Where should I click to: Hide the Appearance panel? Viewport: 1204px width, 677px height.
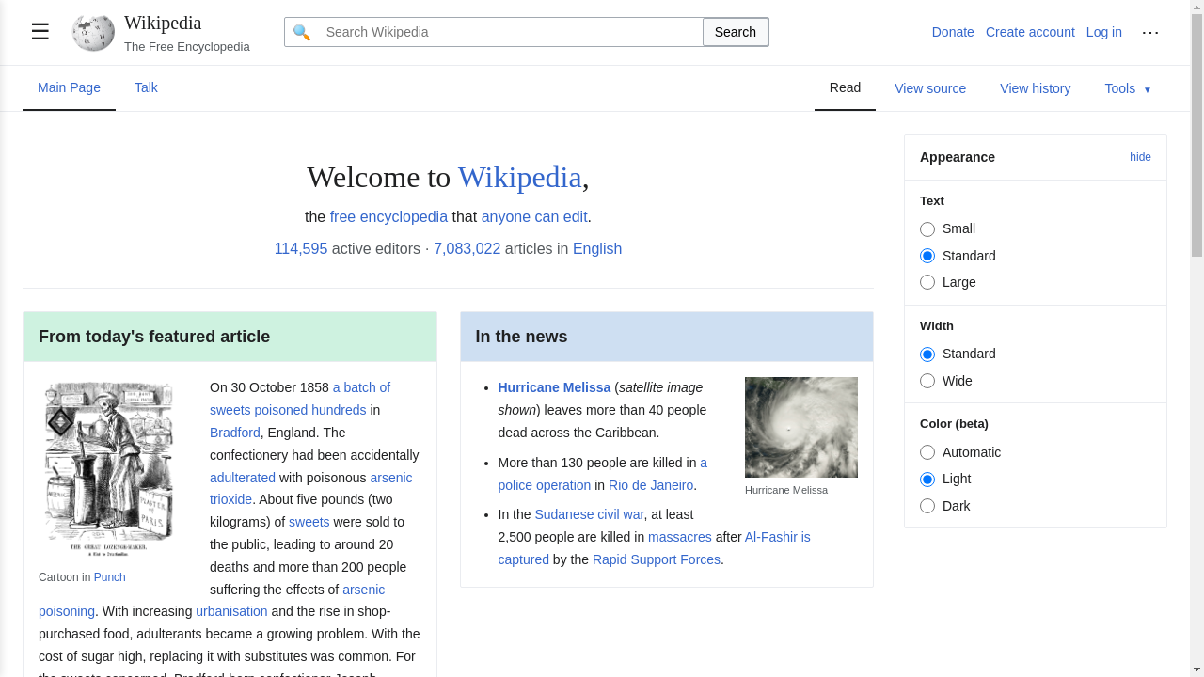point(1140,157)
